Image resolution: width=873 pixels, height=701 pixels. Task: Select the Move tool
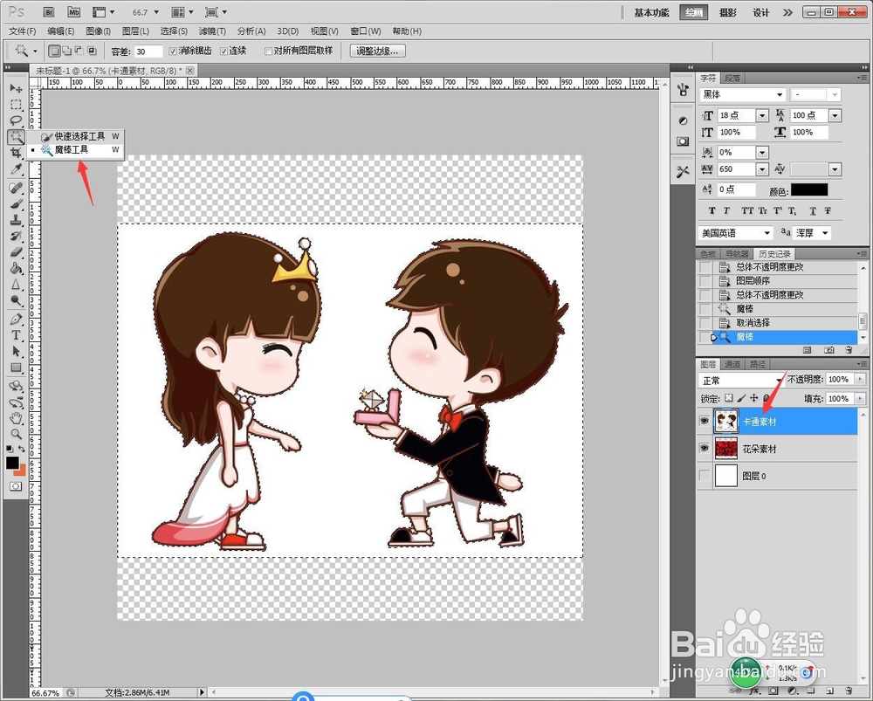[16, 88]
